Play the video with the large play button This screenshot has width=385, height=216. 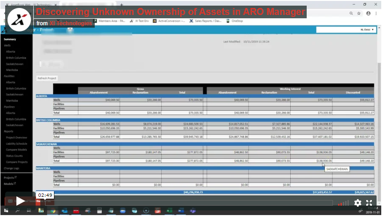coord(20,201)
